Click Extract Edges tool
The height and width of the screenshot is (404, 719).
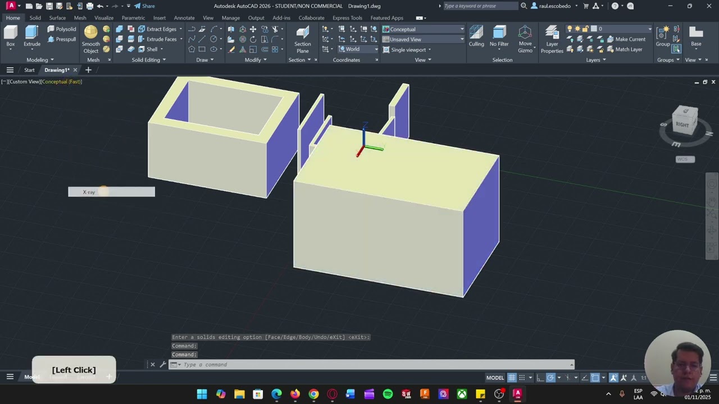tap(157, 29)
